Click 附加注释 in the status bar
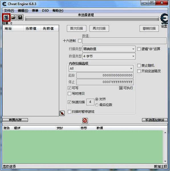 (160, 166)
